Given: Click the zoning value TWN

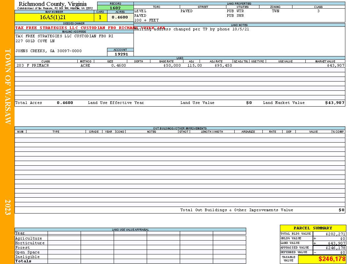Looking at the screenshot, I should pos(276,11).
